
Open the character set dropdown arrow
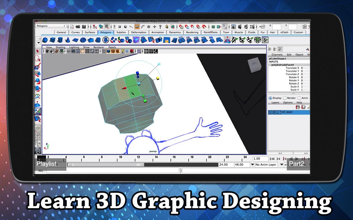pyautogui.click(x=282, y=164)
